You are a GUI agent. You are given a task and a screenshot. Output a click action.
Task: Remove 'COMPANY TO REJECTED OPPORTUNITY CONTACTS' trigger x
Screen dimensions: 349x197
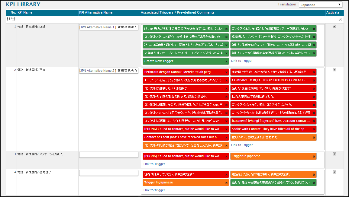[314, 81]
